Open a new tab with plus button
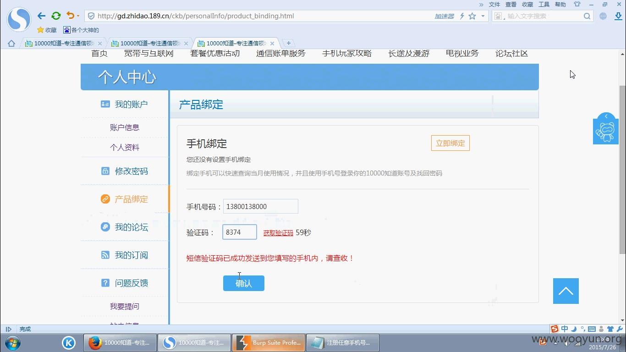626x352 pixels. 289,43
